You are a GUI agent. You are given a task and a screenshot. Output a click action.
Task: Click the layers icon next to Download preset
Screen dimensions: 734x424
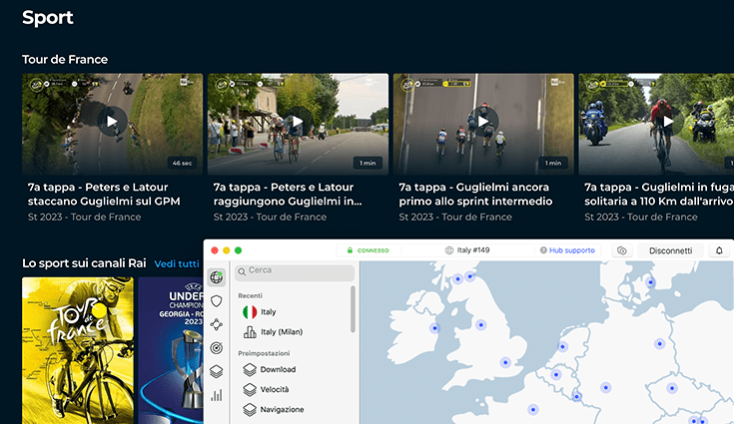point(250,370)
